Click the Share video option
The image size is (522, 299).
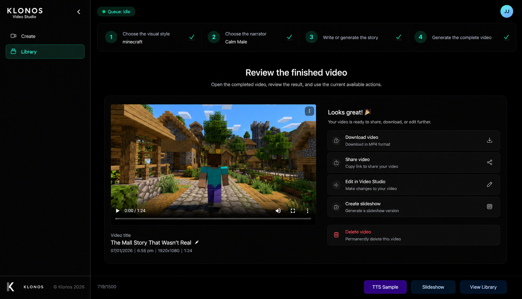pyautogui.click(x=413, y=162)
